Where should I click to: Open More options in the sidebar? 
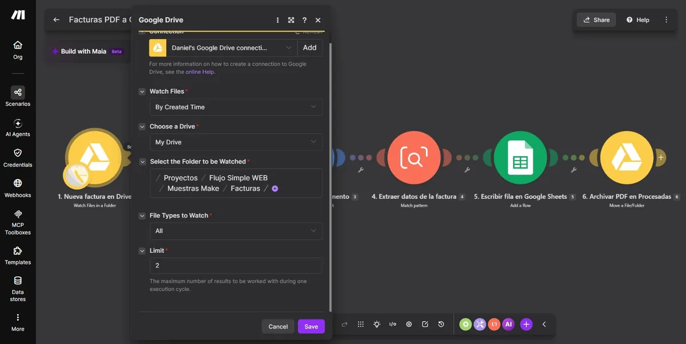pyautogui.click(x=18, y=322)
